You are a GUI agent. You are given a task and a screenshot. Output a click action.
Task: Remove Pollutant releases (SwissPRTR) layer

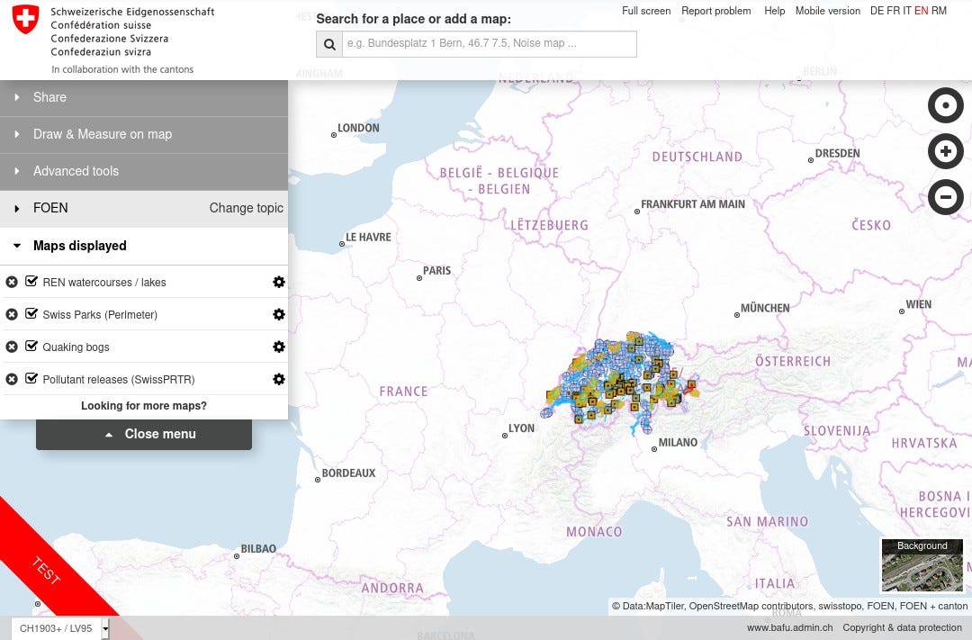click(11, 379)
